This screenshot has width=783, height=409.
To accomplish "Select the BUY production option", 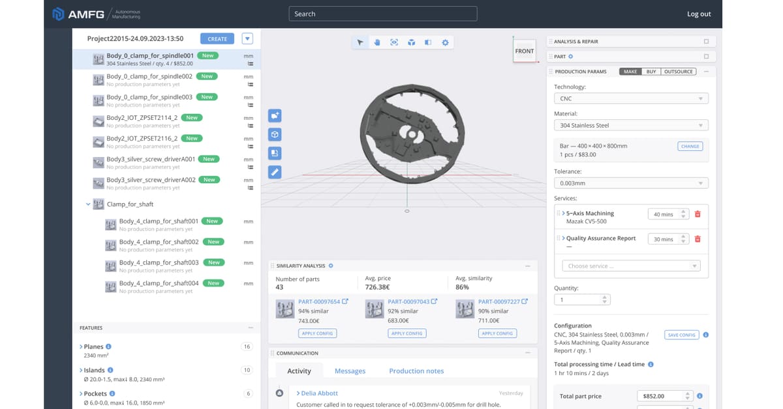I will [651, 72].
